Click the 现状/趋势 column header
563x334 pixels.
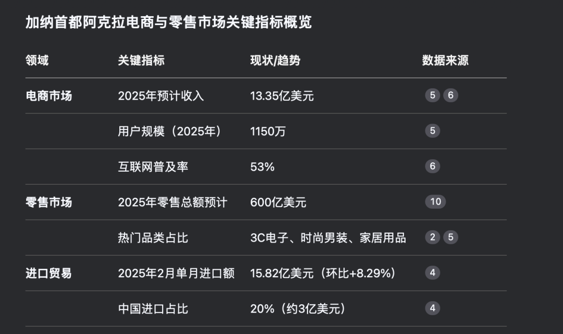coord(275,61)
